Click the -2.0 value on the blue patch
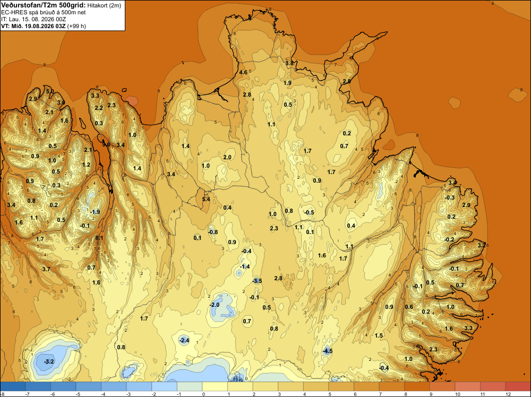The width and height of the screenshot is (531, 397). tap(215, 305)
